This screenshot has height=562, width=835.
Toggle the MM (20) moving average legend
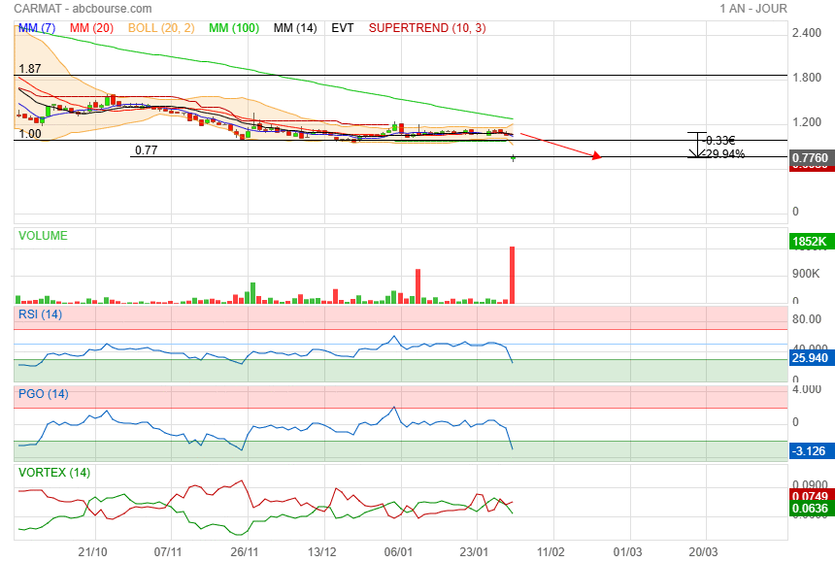click(x=92, y=28)
